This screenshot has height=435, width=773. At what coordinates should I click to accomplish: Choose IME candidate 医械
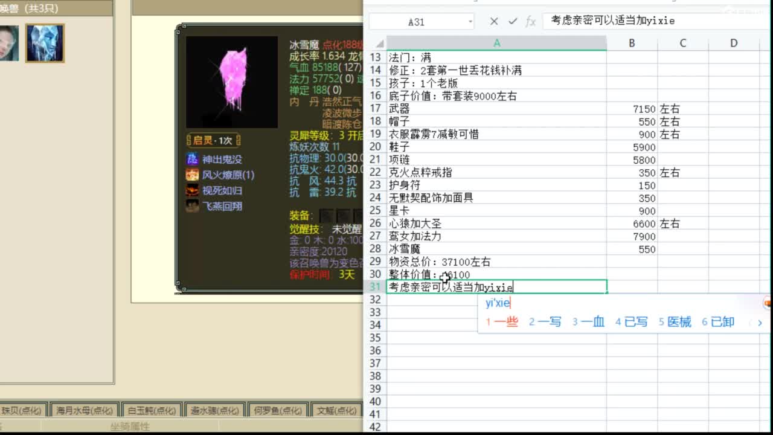coord(675,322)
